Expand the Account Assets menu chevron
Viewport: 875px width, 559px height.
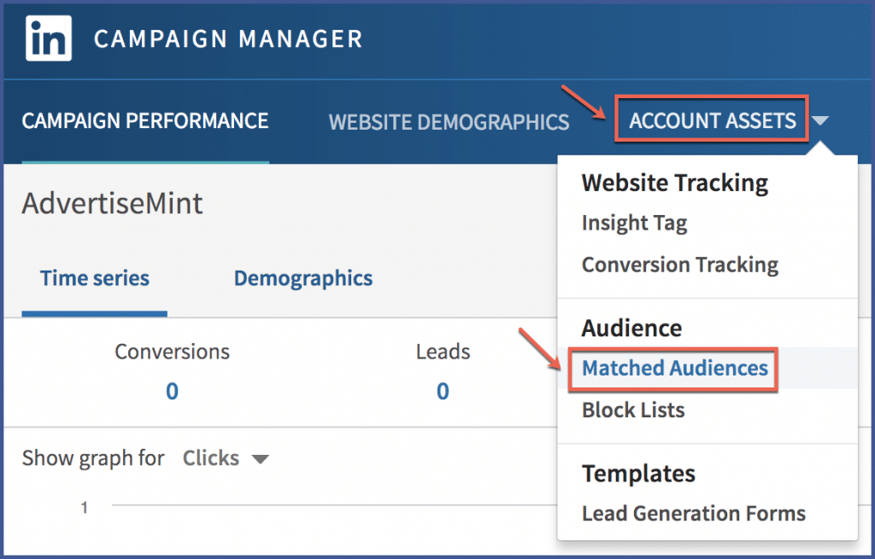(821, 121)
